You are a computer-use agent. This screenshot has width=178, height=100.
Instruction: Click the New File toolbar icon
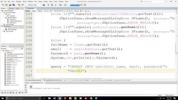coord(3,5)
